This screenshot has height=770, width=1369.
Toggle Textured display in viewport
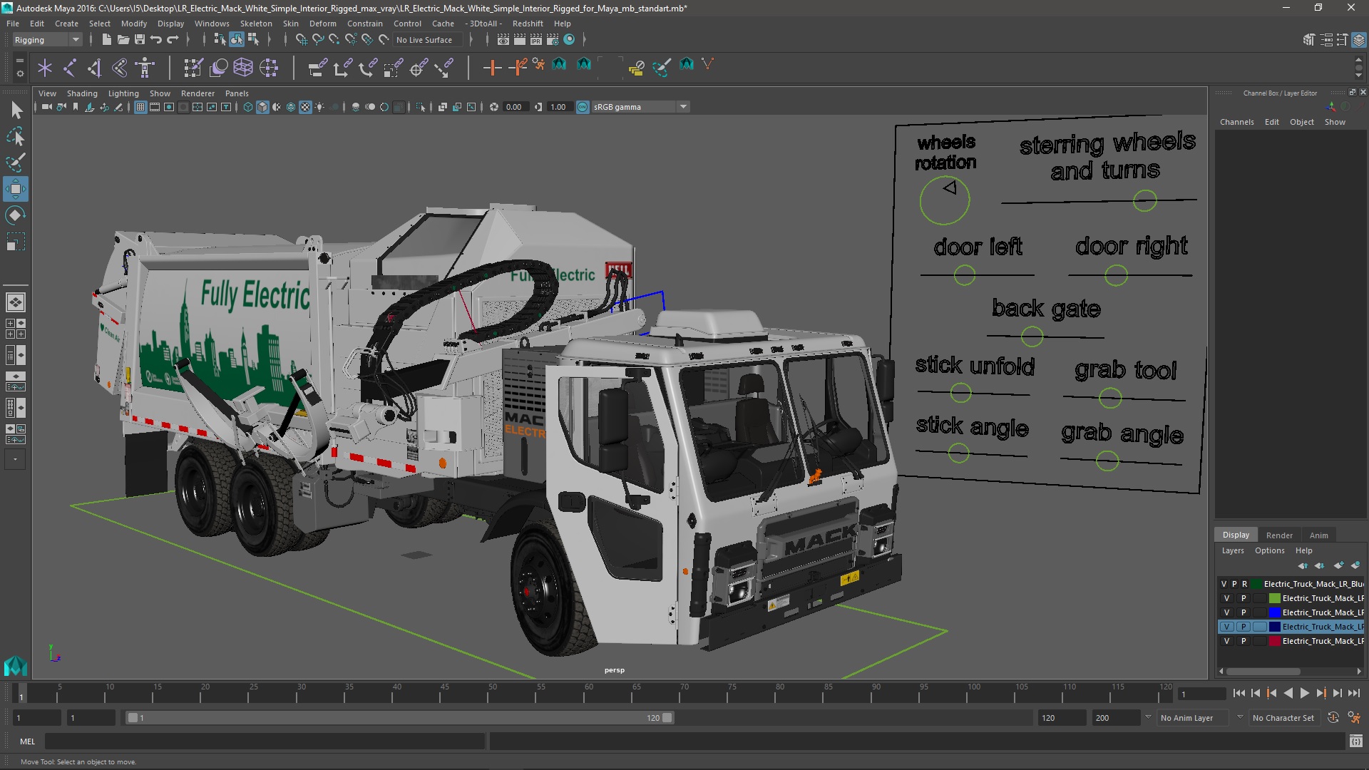305,107
